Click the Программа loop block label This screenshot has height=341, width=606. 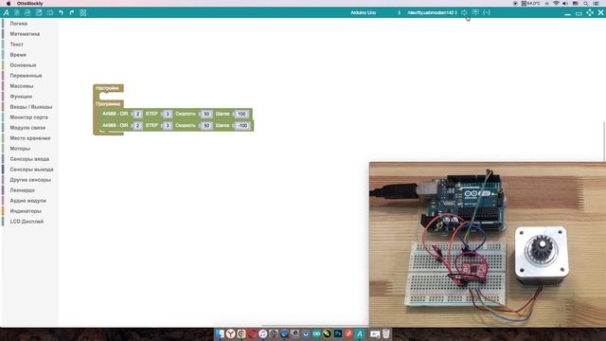[108, 104]
